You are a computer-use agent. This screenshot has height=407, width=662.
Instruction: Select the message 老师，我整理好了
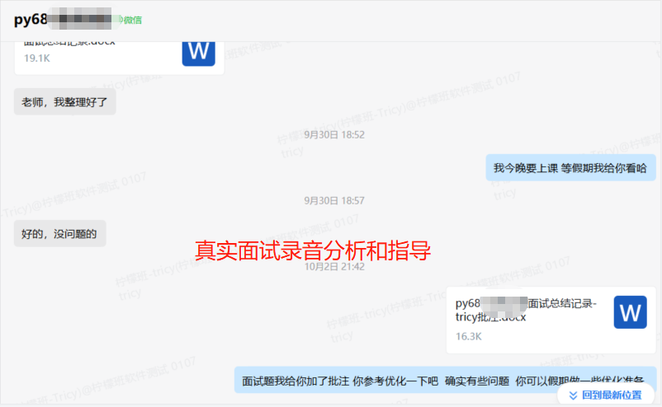[65, 102]
